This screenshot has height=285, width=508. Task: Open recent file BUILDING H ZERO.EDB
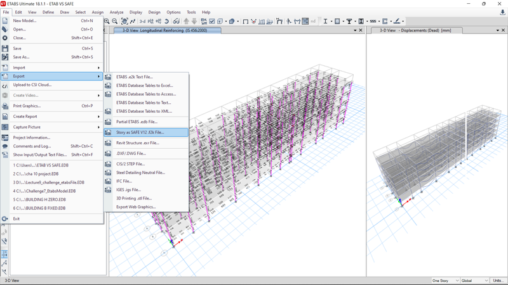click(x=52, y=199)
